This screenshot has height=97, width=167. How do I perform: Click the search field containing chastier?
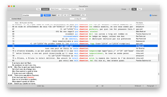point(31,15)
